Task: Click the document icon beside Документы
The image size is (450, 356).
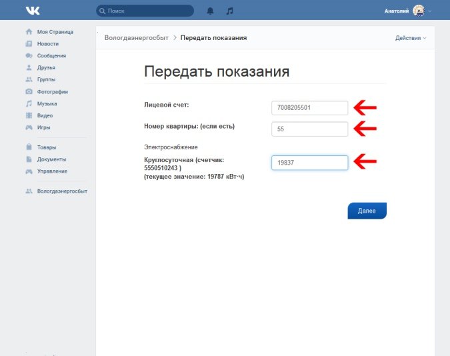Action: tap(29, 159)
